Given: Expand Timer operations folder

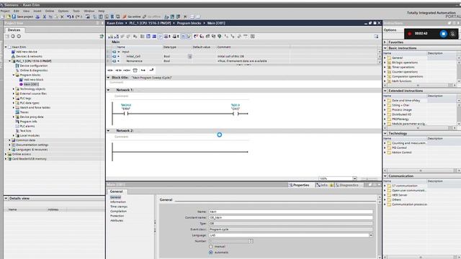Looking at the screenshot, I should click(385, 67).
